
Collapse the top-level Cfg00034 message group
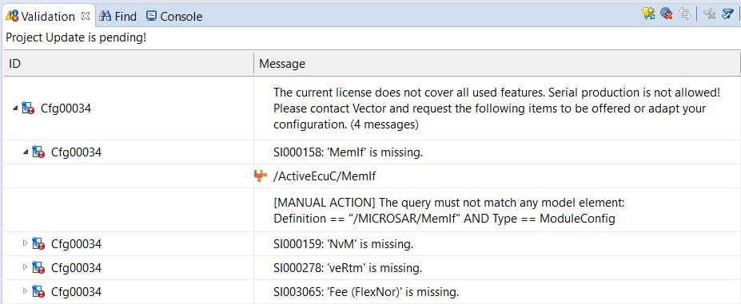click(x=16, y=108)
